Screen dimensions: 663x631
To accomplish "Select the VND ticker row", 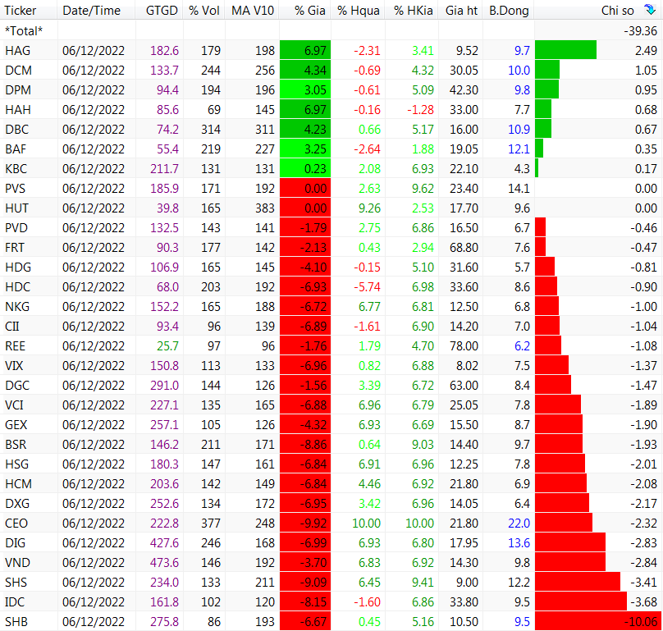I will (331, 562).
